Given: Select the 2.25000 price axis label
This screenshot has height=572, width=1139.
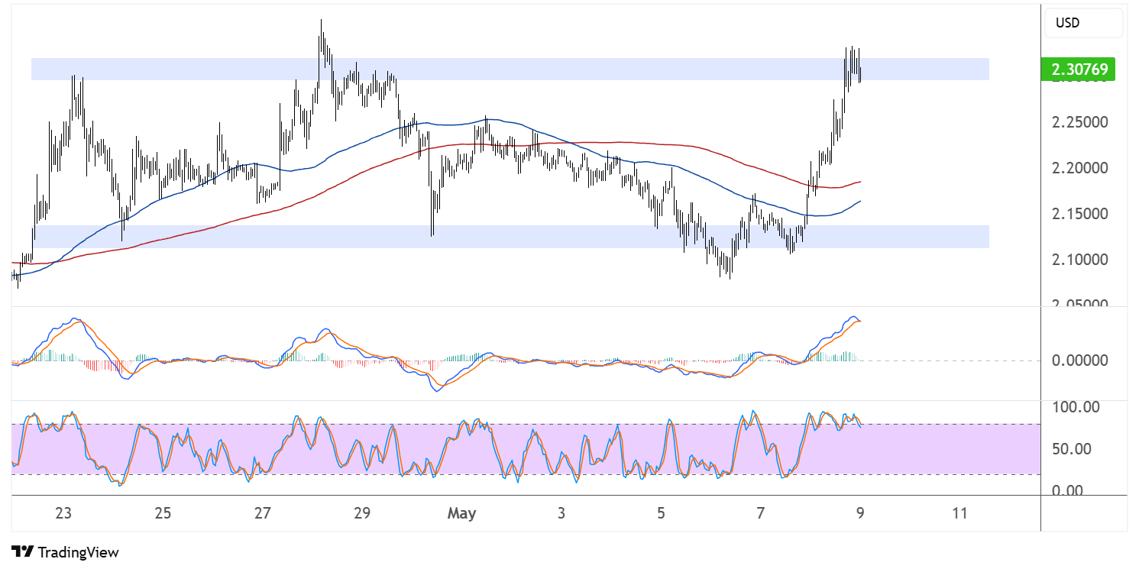Looking at the screenshot, I should pyautogui.click(x=1081, y=121).
